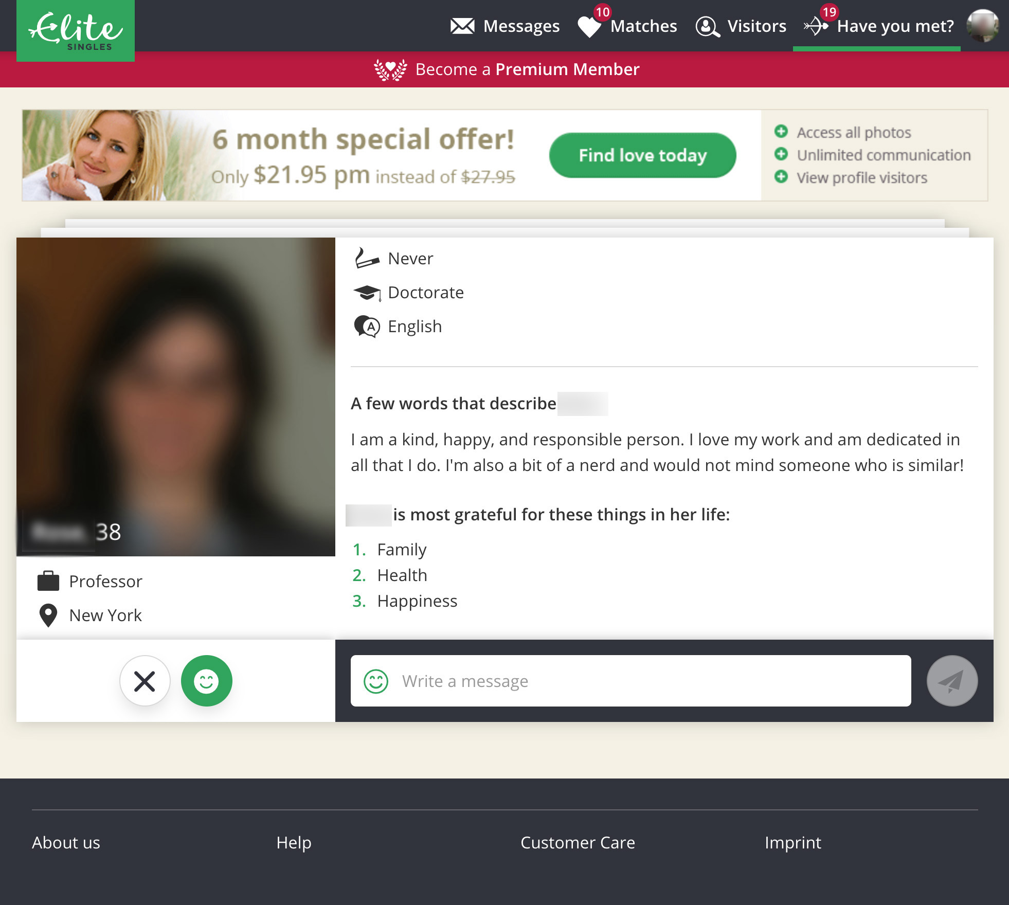
Task: Click the Find love today button
Action: coord(643,155)
